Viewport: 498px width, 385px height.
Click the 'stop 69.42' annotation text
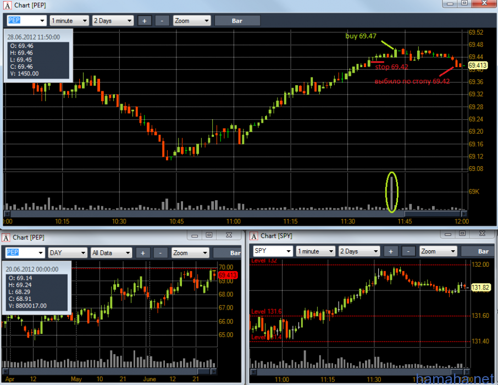[391, 67]
